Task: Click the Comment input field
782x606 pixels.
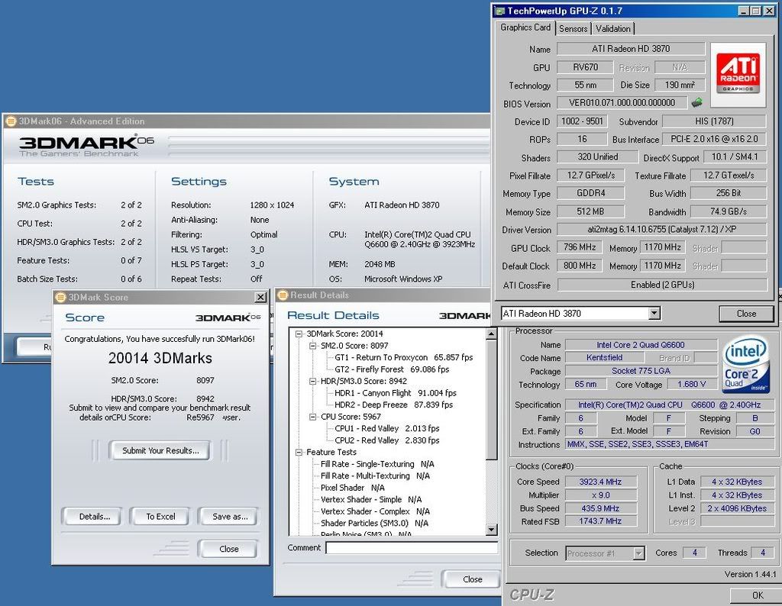Action: [x=412, y=548]
